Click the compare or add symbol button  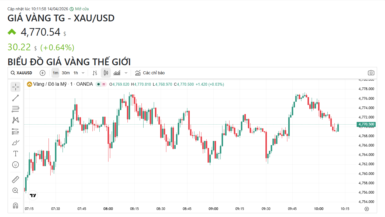(43, 73)
